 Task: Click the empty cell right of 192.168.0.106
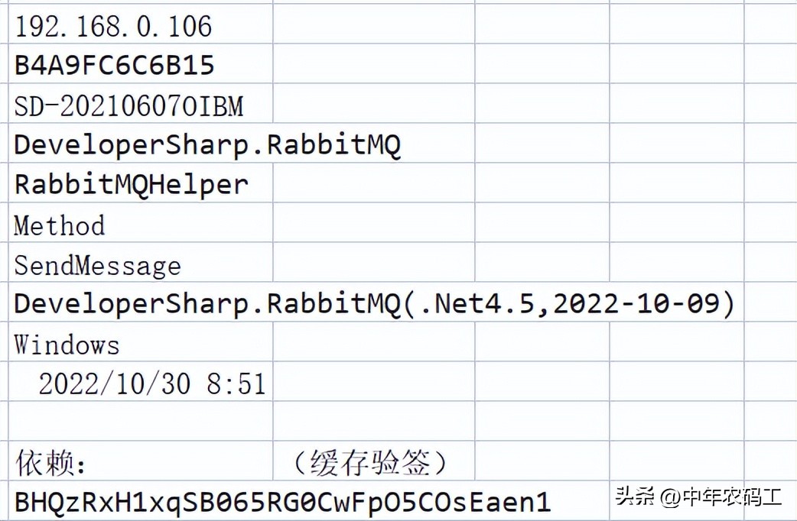pos(373,27)
